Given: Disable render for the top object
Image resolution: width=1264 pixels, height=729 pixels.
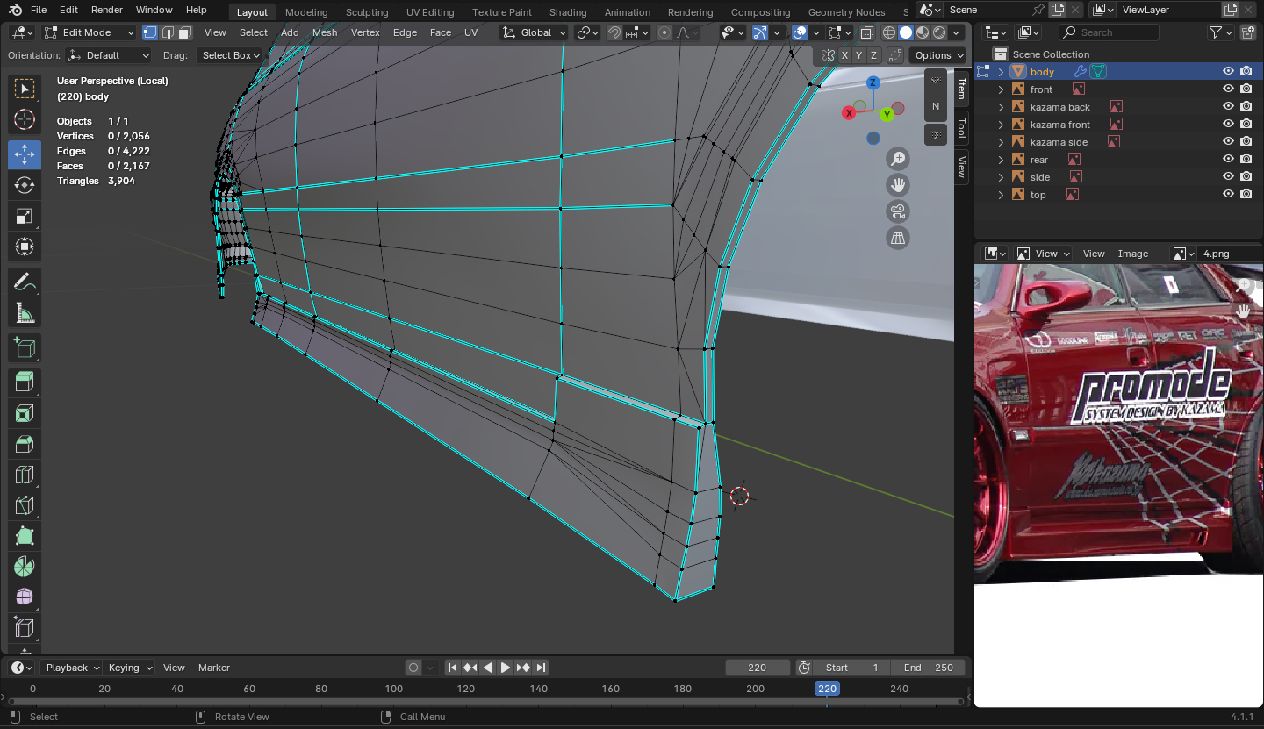Looking at the screenshot, I should 1246,195.
